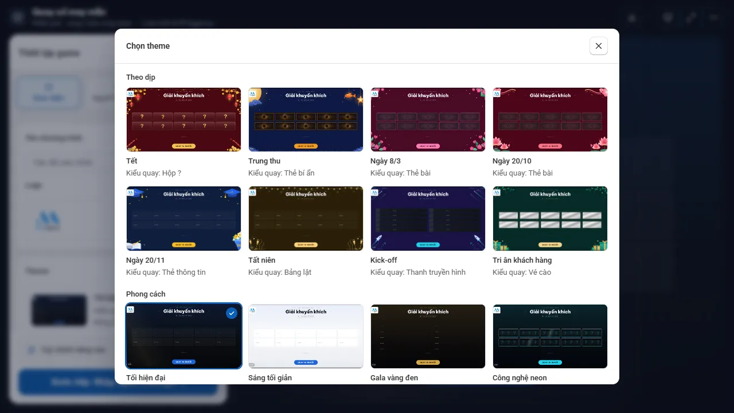Screen dimensions: 734x413
Task: Pick the Ngày 8/3 theme thumbnail
Action: click(428, 119)
